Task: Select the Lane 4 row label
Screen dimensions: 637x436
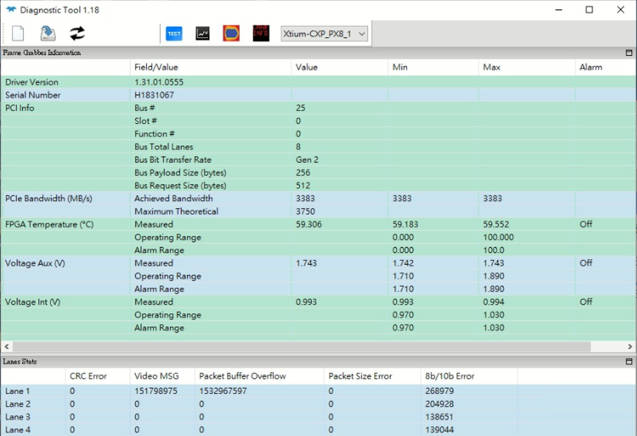Action: point(17,430)
